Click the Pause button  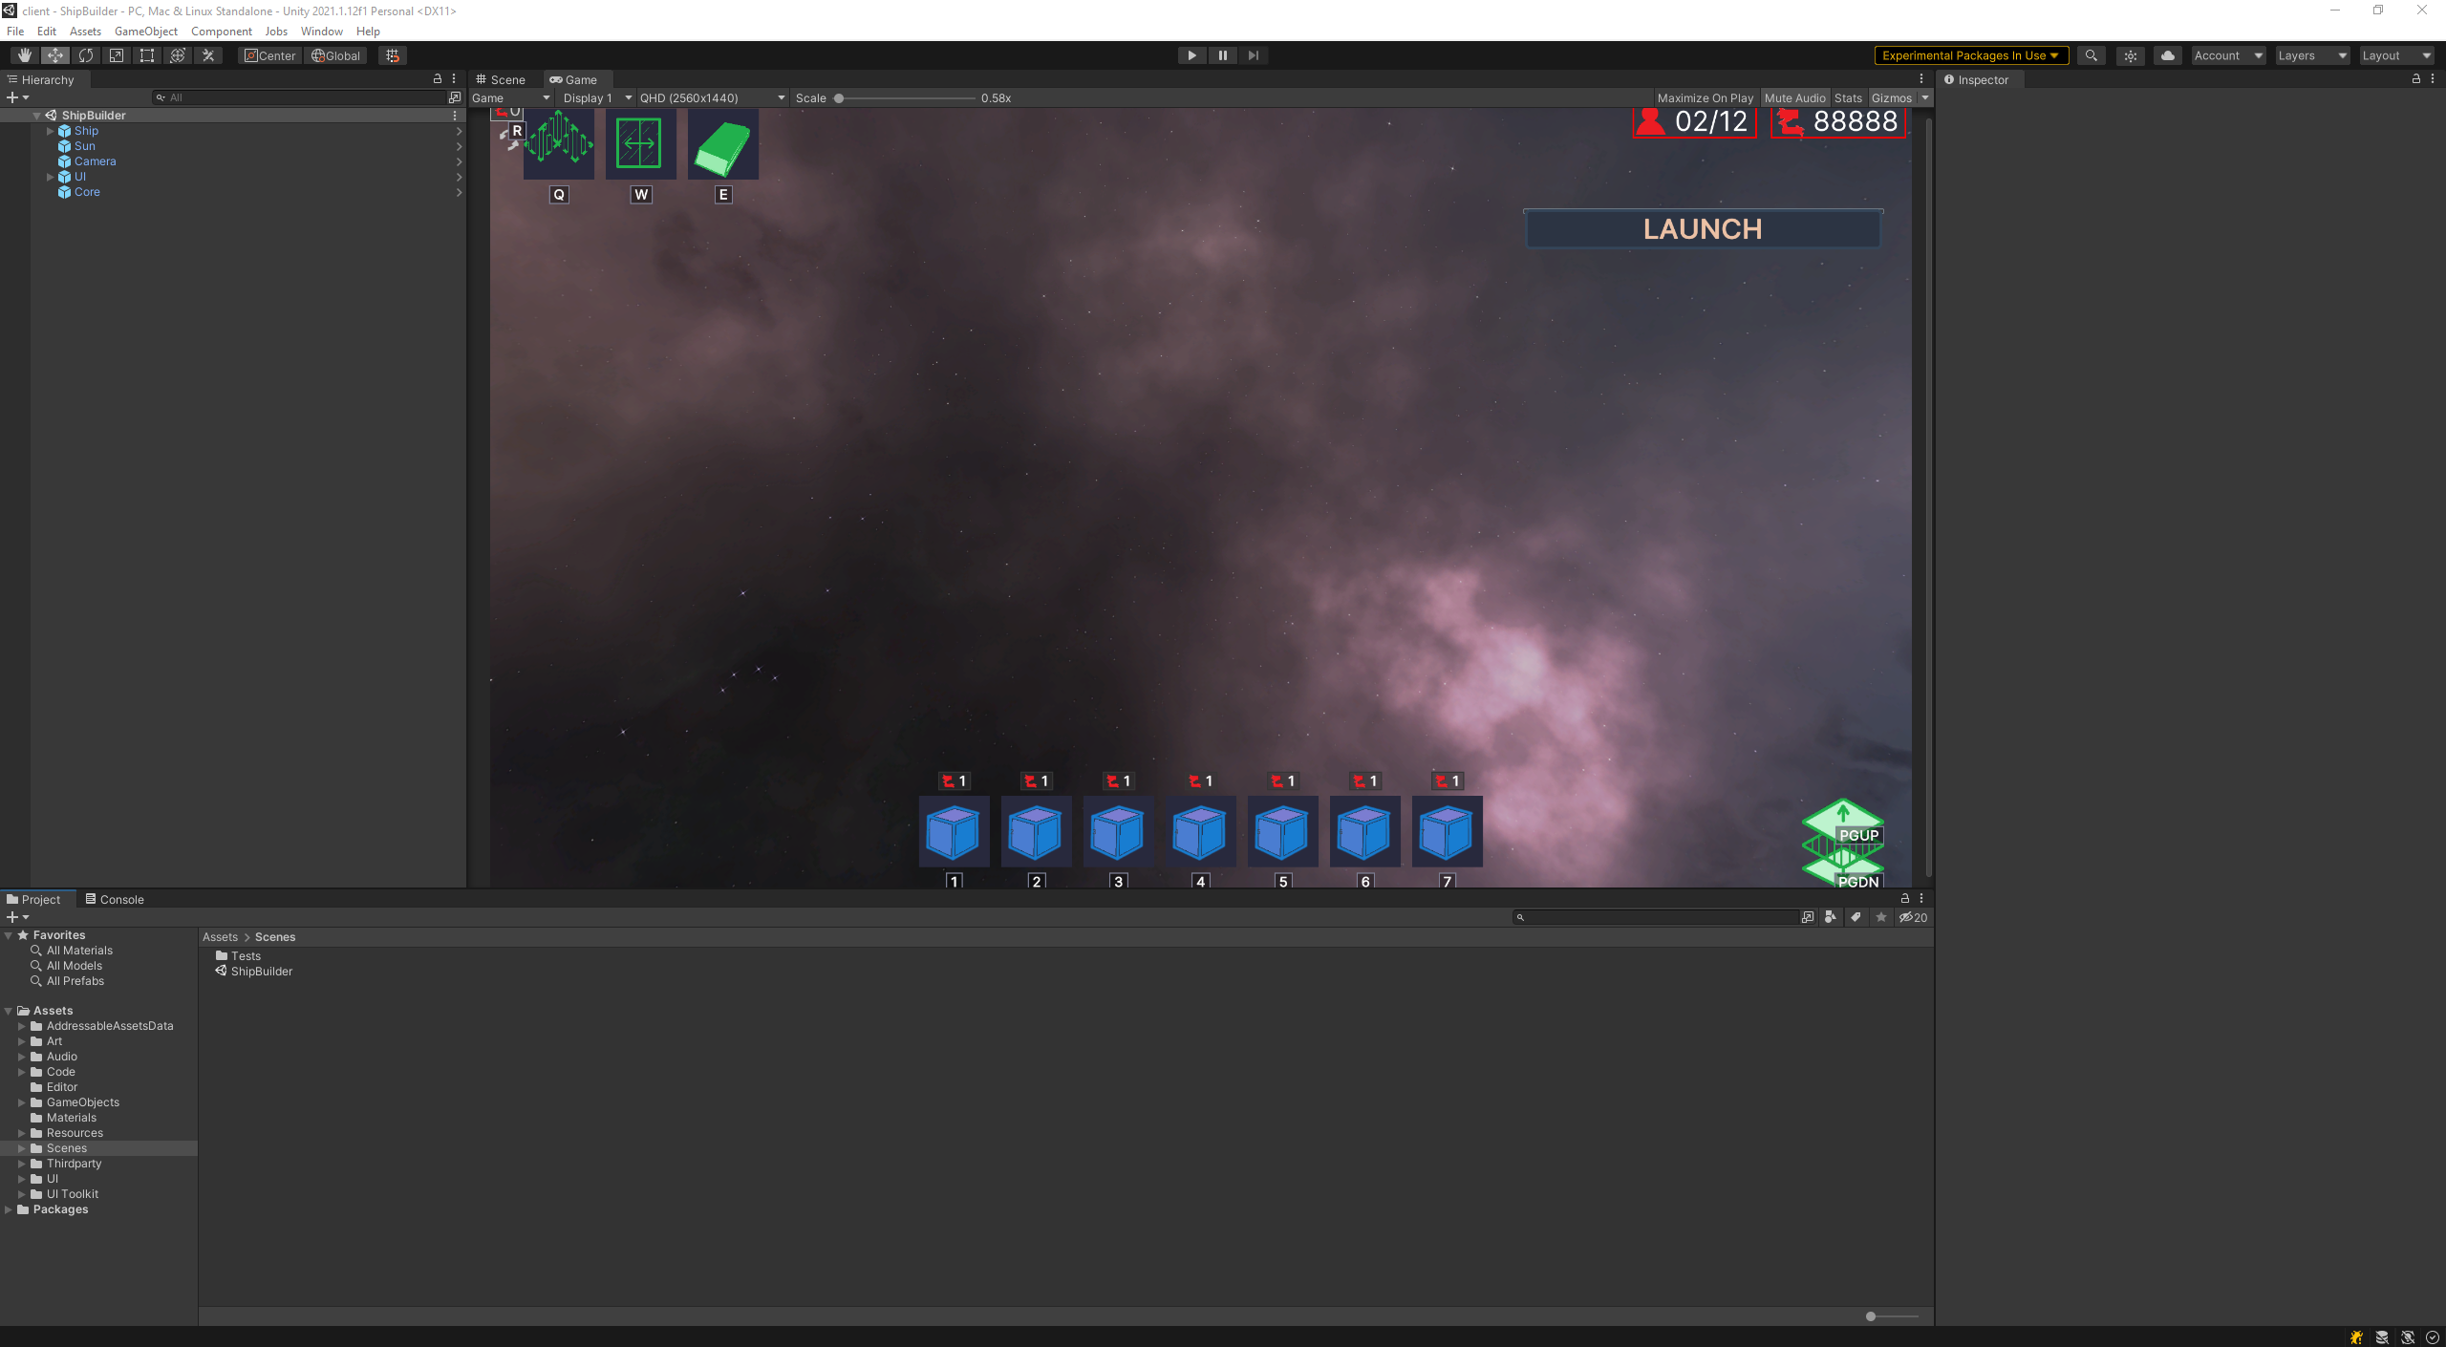[1222, 55]
